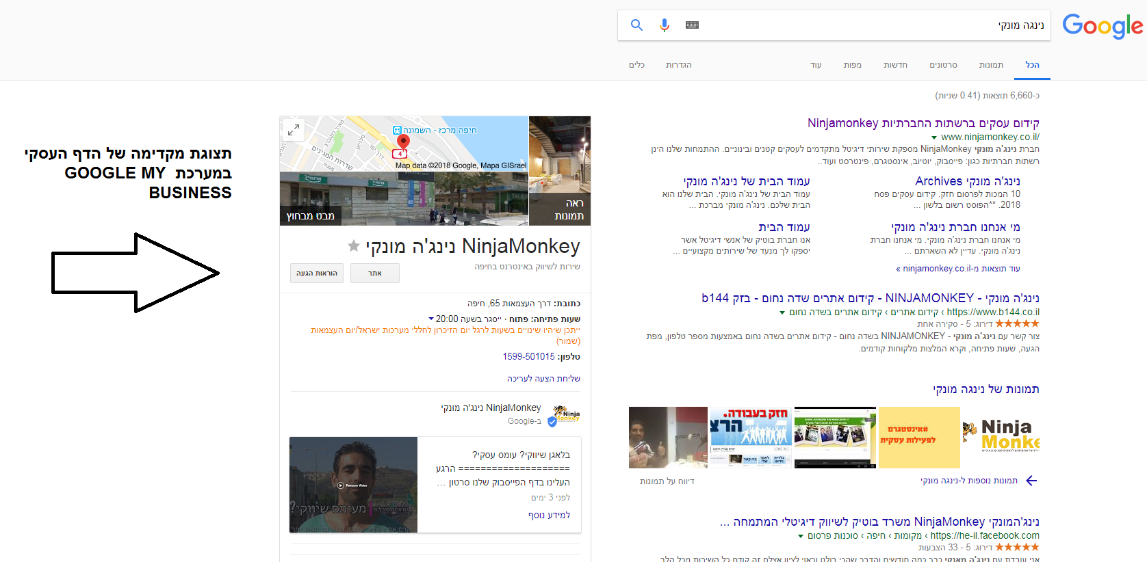Expand the map with the fullscreen icon

[294, 129]
